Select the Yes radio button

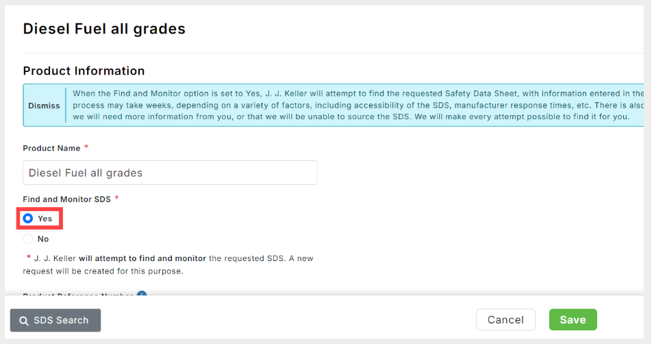[x=28, y=219]
